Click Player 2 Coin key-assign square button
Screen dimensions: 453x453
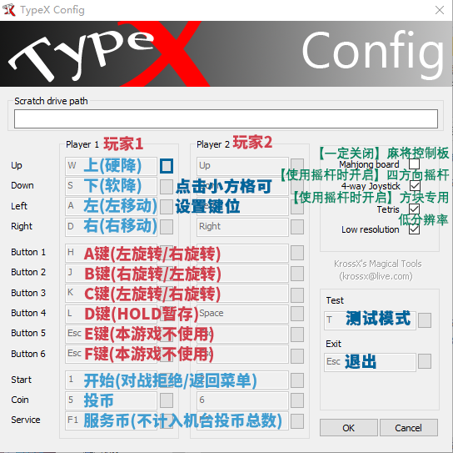pyautogui.click(x=297, y=400)
